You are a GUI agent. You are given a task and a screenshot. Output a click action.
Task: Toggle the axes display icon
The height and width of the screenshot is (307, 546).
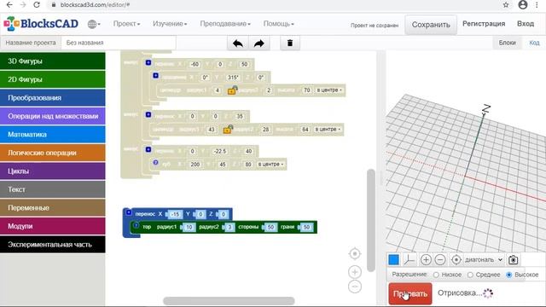[409, 259]
